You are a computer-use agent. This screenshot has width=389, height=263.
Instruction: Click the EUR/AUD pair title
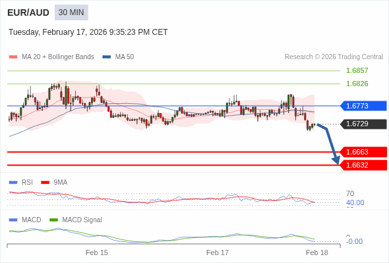(28, 12)
